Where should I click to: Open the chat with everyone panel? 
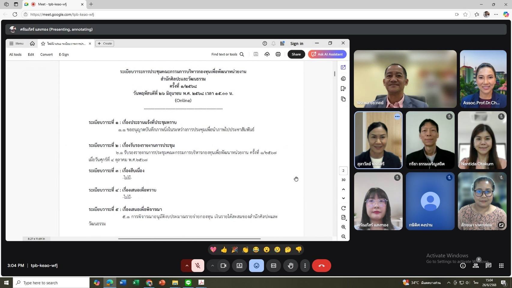[x=488, y=265]
